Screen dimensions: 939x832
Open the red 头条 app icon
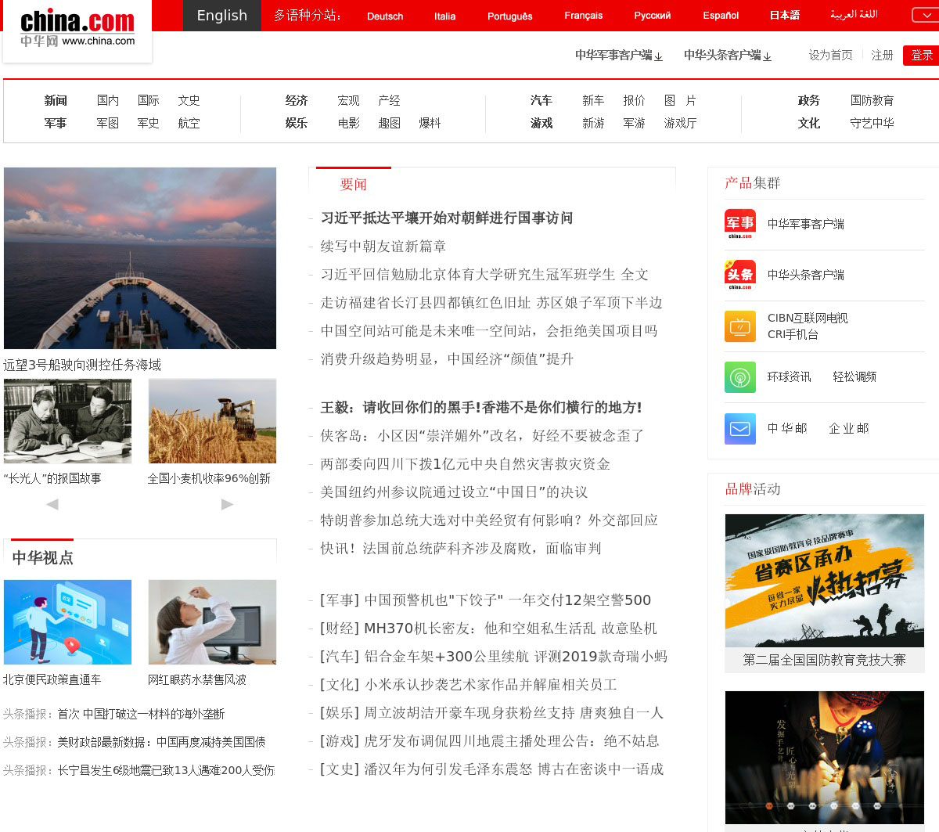pyautogui.click(x=739, y=275)
